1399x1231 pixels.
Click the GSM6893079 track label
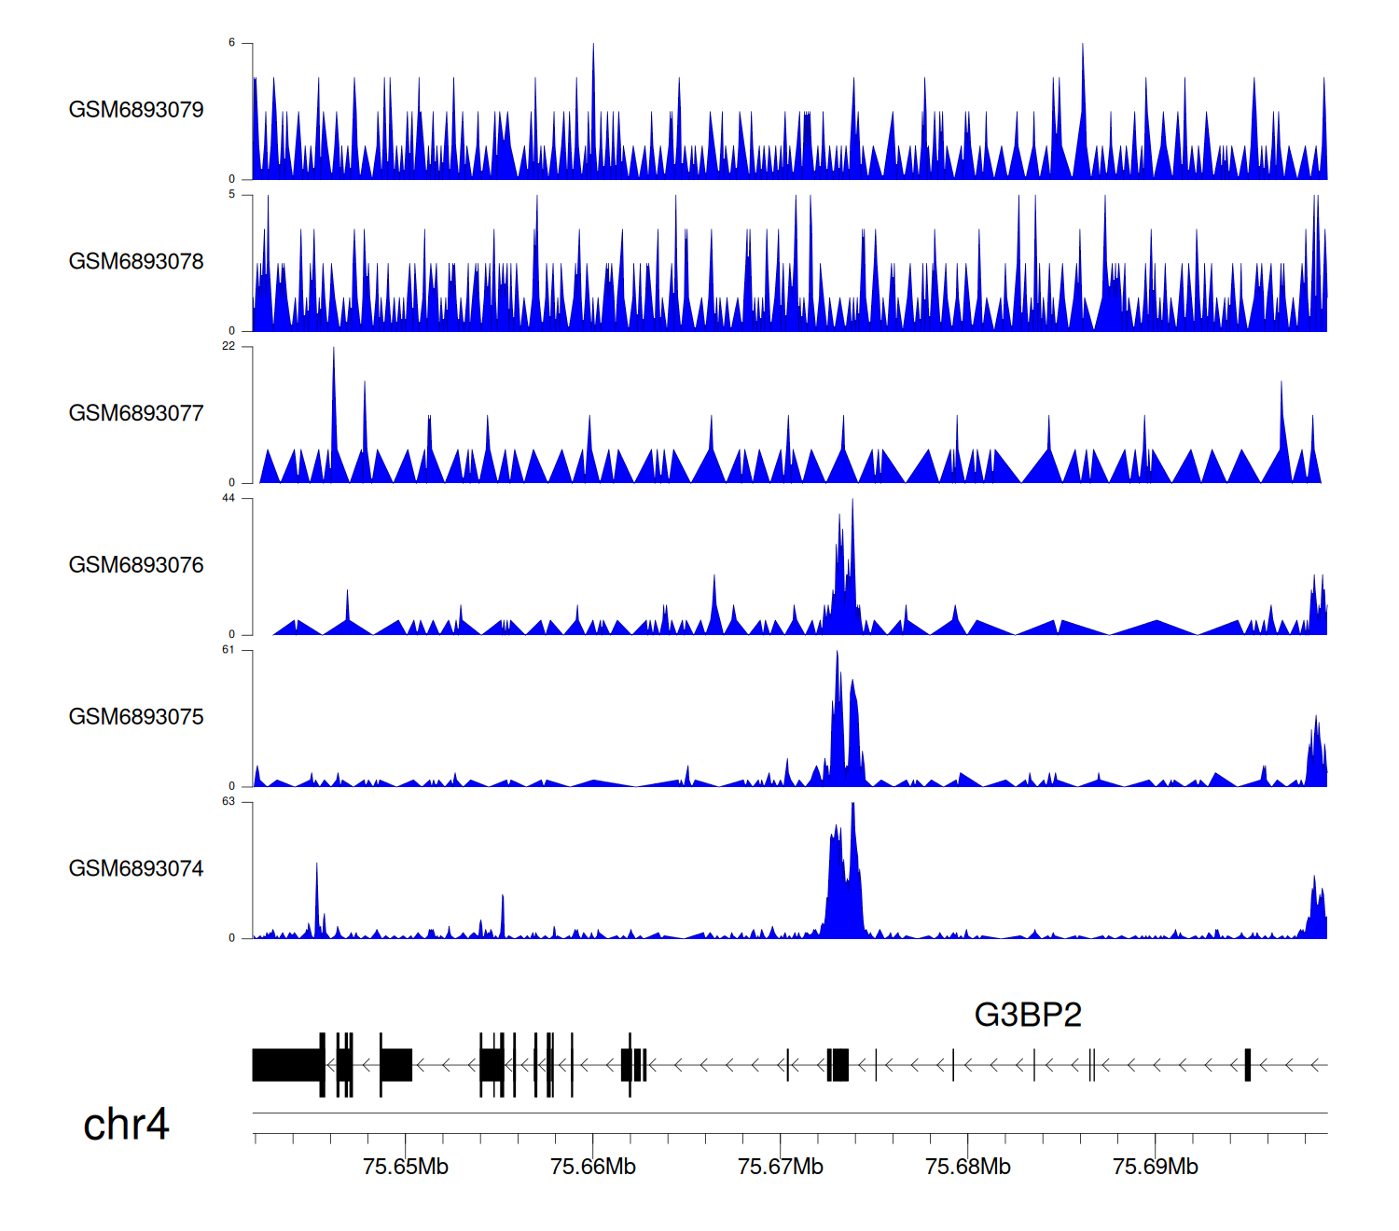click(x=136, y=110)
